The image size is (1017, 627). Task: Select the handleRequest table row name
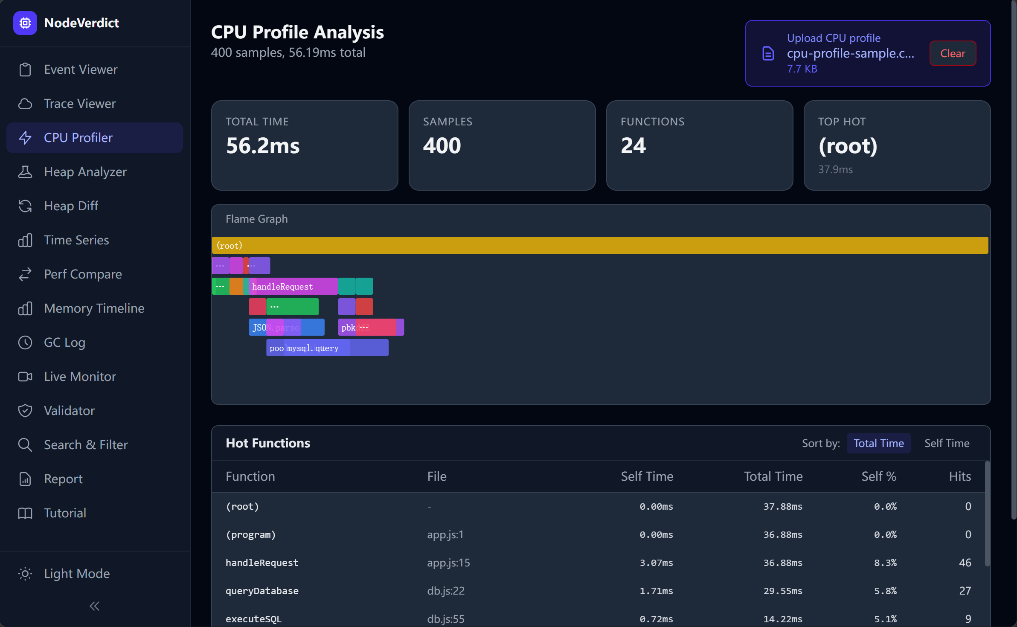(262, 563)
